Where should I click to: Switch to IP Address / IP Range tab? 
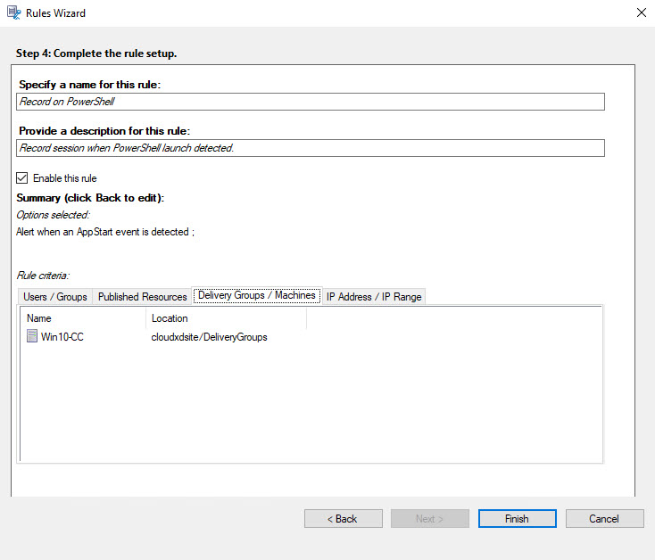point(374,297)
